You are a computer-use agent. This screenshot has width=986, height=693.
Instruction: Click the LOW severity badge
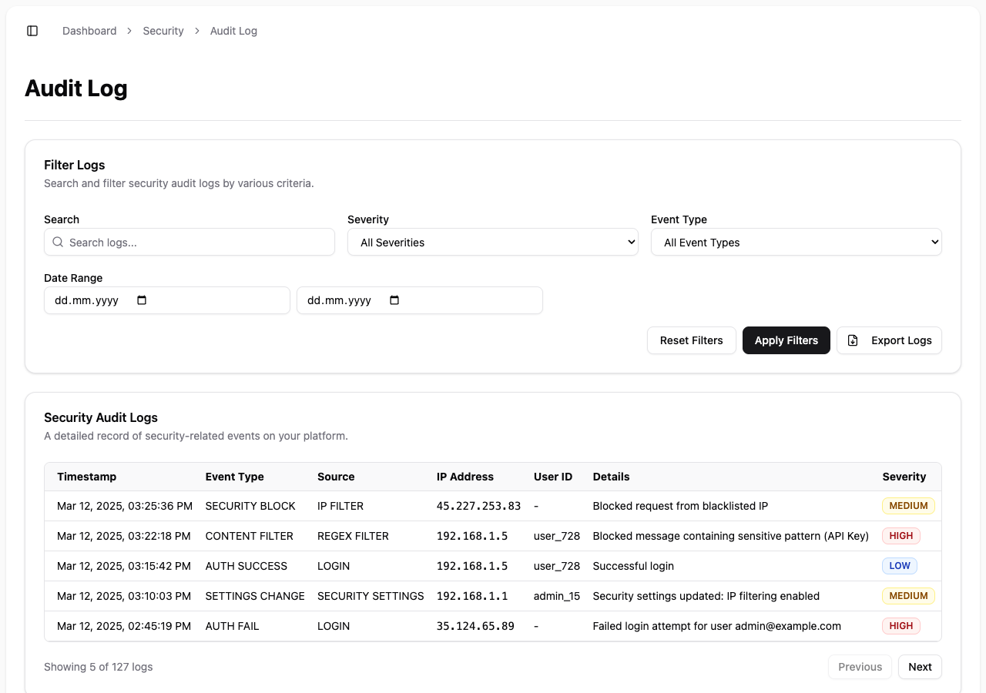(900, 566)
